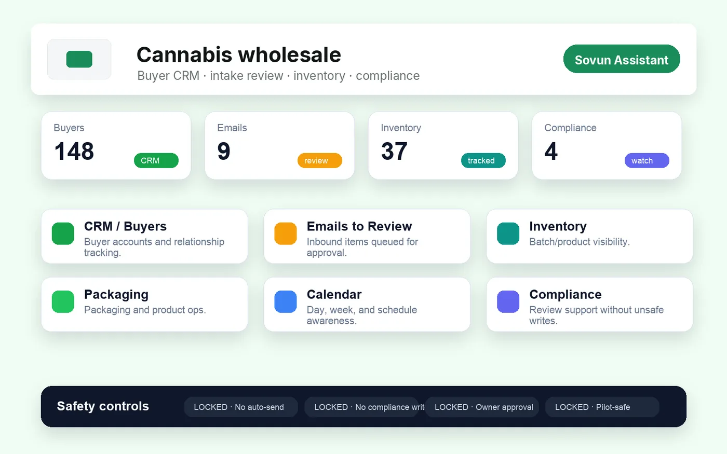Click the LOCKED · Pilot-safe chip

tap(602, 407)
